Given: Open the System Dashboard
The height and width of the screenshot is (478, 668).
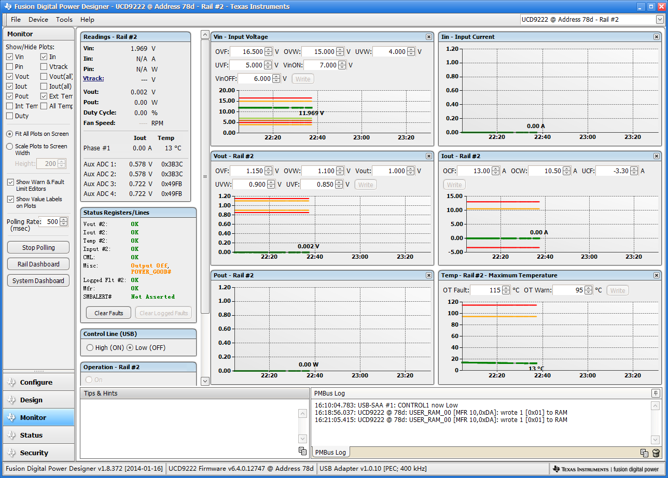Looking at the screenshot, I should (38, 281).
